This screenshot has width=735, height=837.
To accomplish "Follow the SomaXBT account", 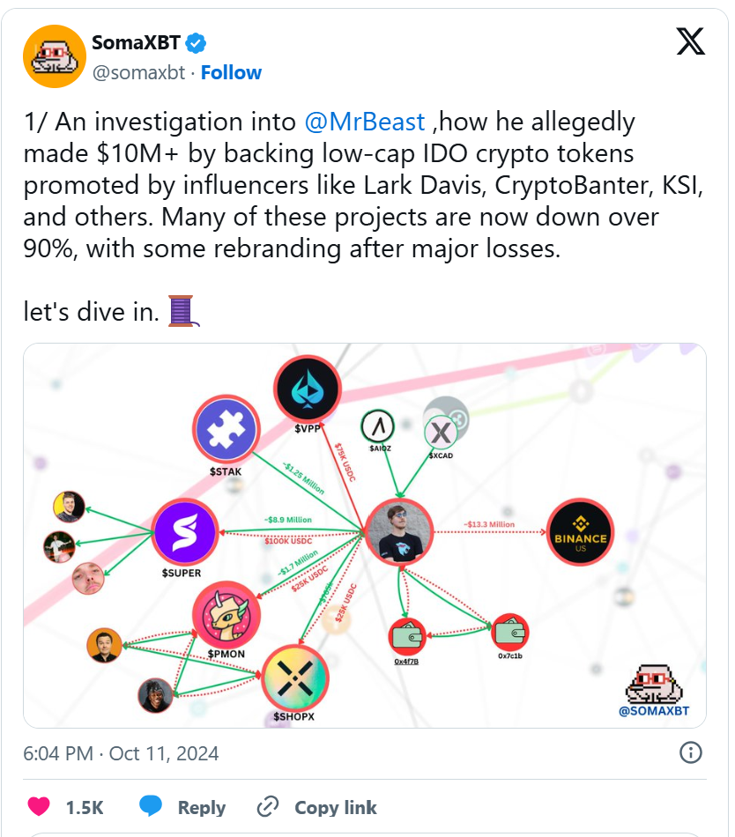I will click(x=231, y=72).
